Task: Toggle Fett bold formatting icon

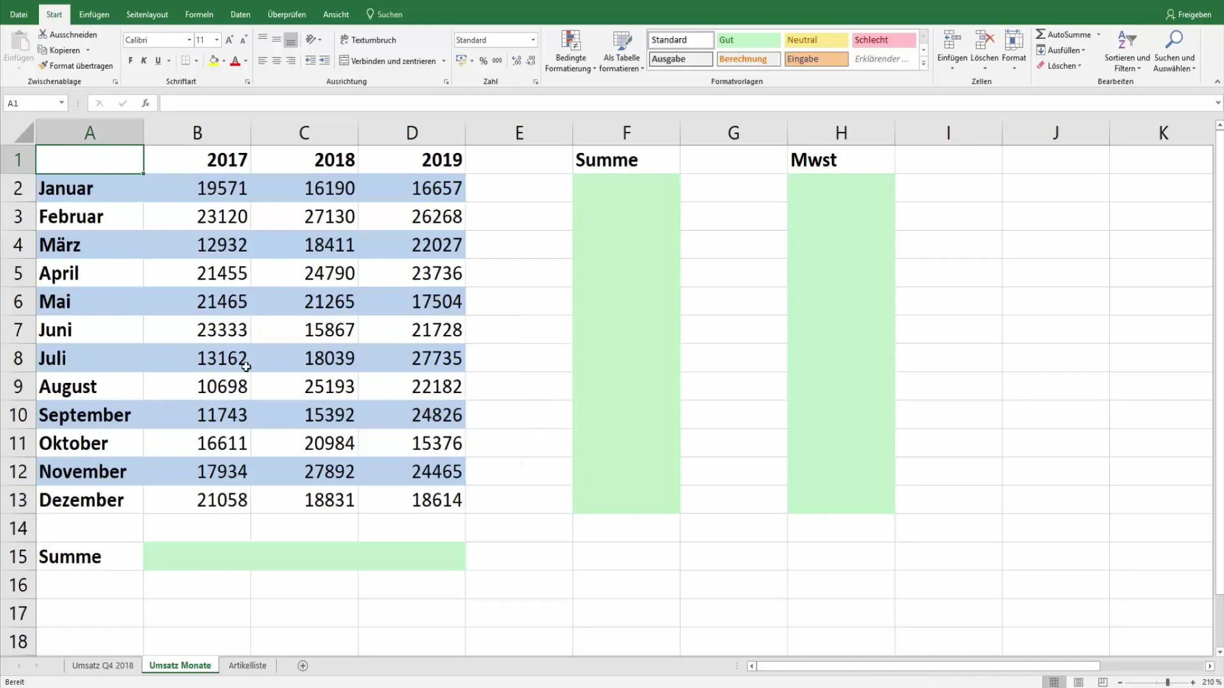Action: 130,60
